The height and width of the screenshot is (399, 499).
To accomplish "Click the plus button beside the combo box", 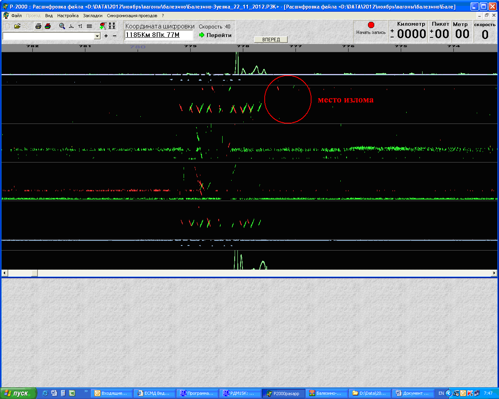I will point(106,36).
